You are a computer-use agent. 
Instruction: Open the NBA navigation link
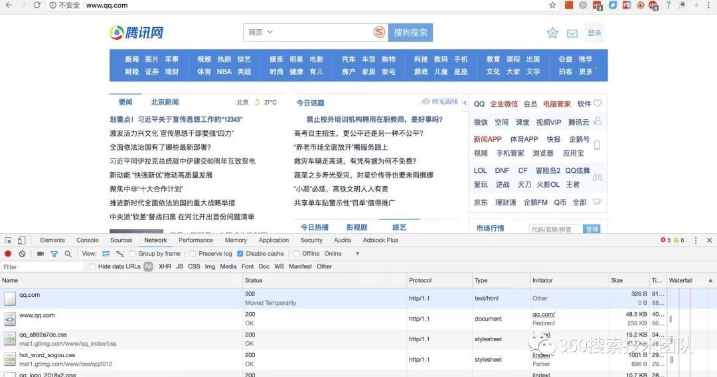(224, 72)
